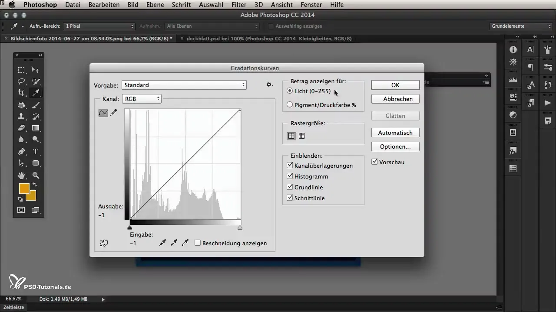Select the Healing Brush tool
Image resolution: width=556 pixels, height=312 pixels.
coord(21,105)
